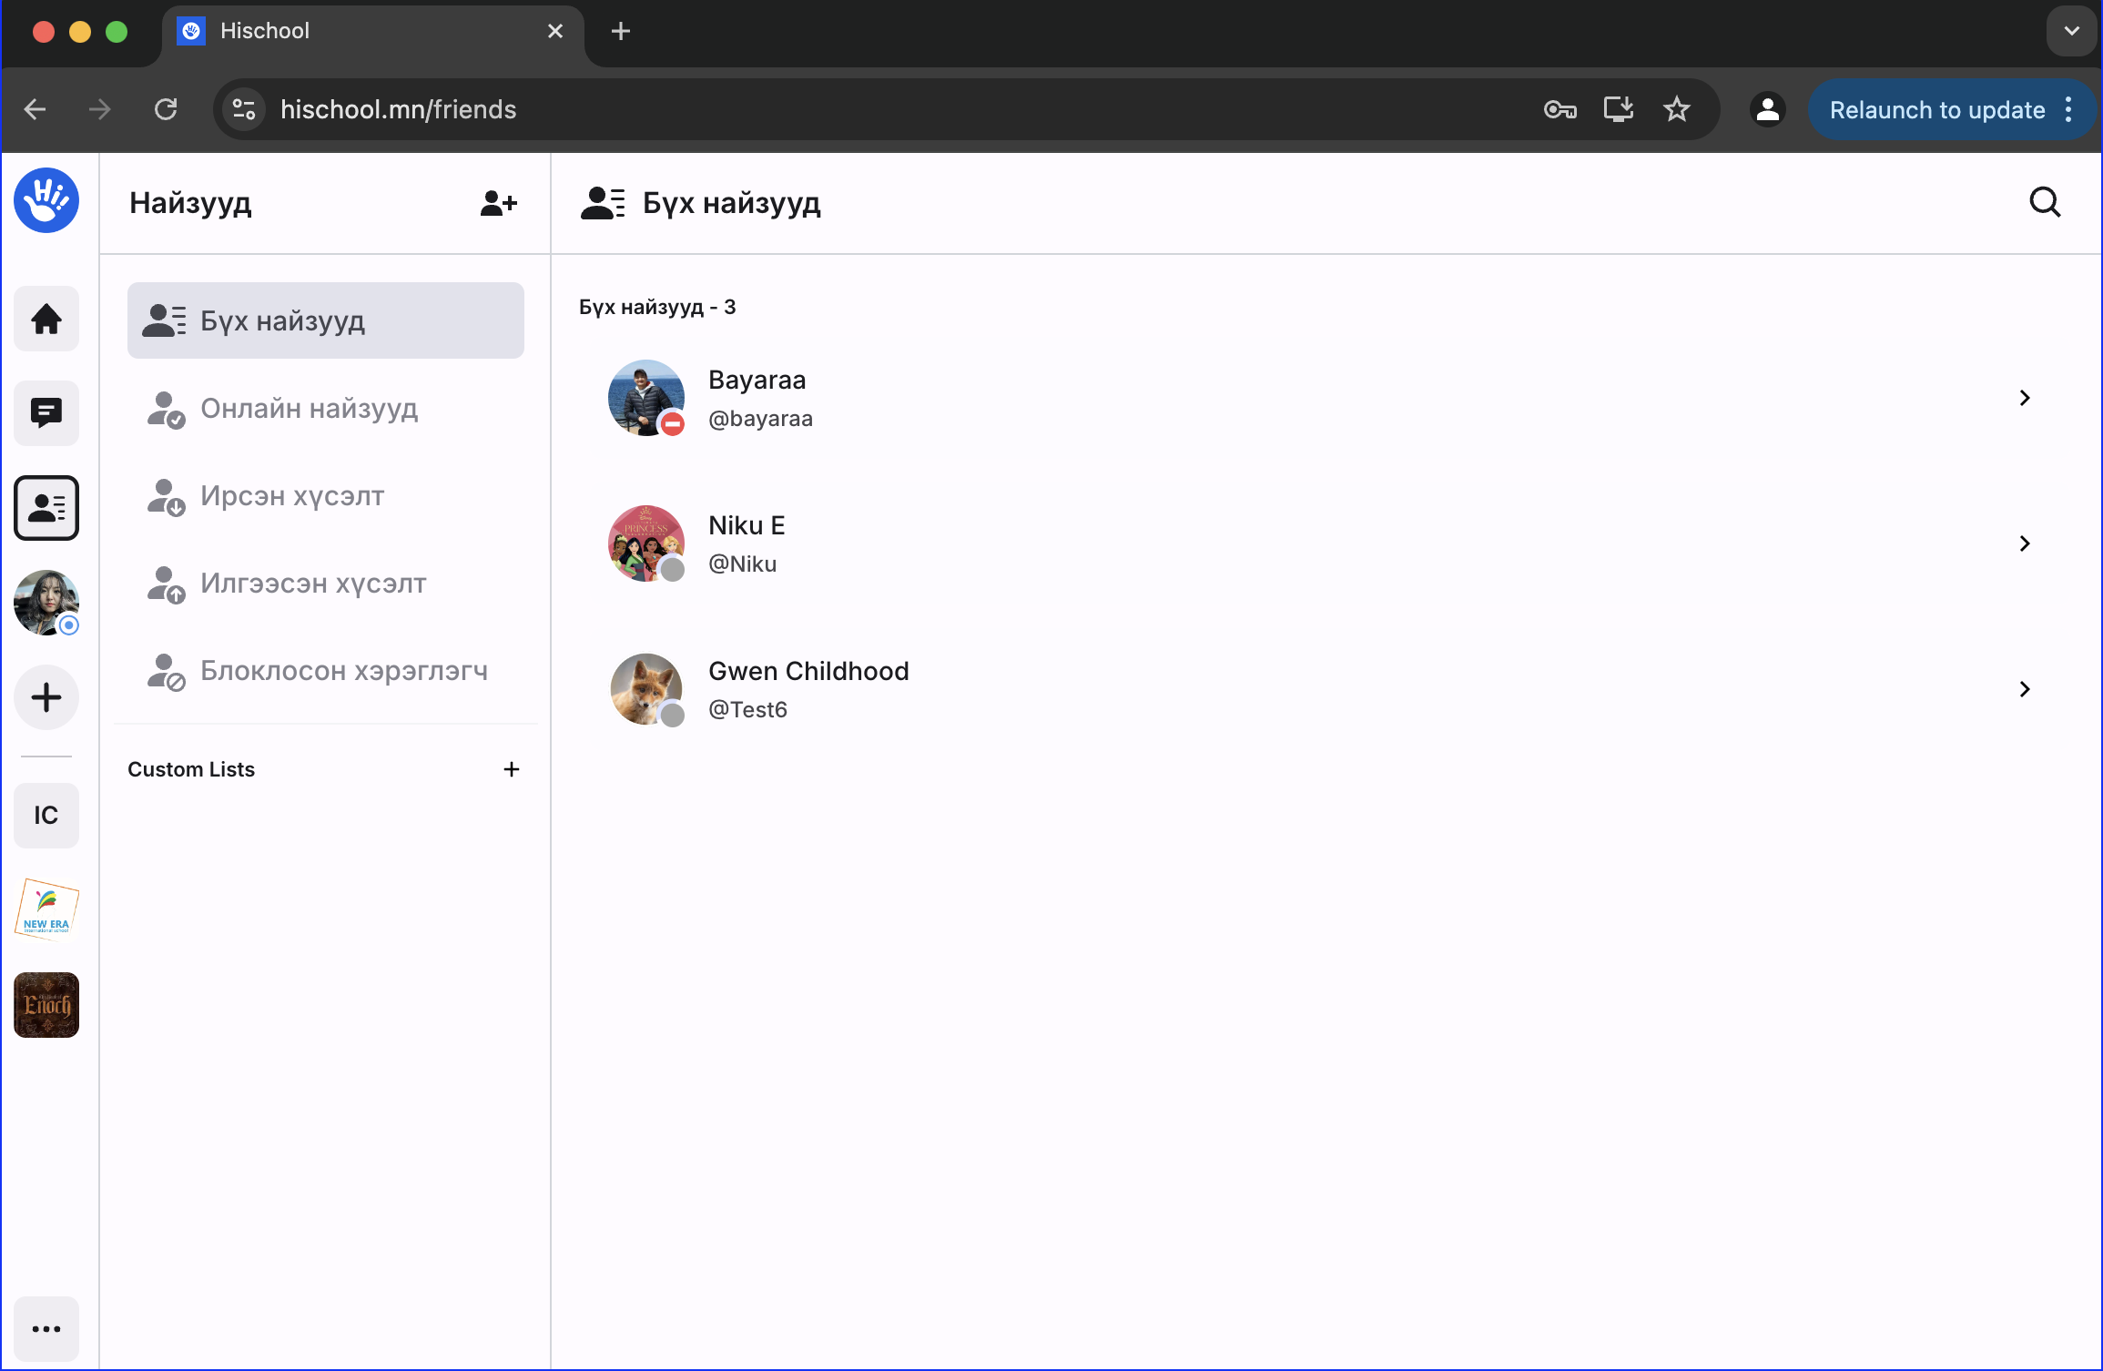Bookmark page with star icon
This screenshot has width=2103, height=1371.
[1676, 110]
